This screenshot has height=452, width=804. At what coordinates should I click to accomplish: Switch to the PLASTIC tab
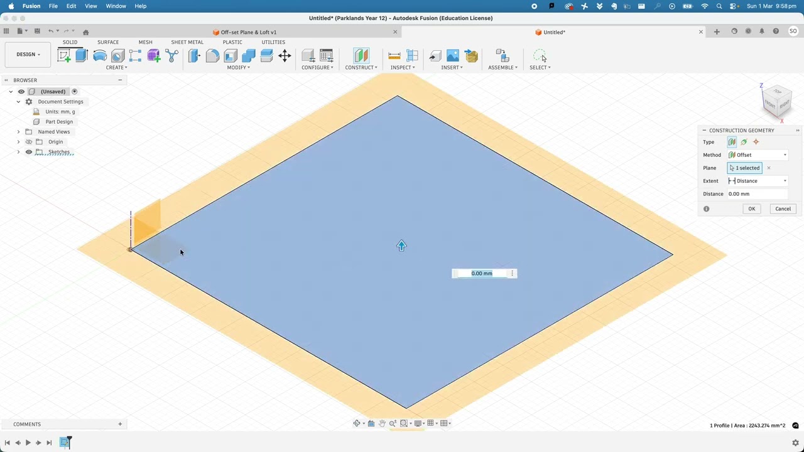pyautogui.click(x=232, y=42)
